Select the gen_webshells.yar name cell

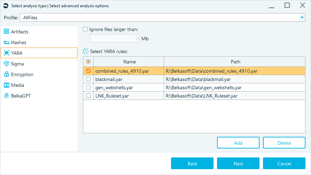[129, 87]
